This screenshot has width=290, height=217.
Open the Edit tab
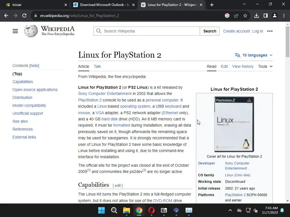pyautogui.click(x=224, y=66)
